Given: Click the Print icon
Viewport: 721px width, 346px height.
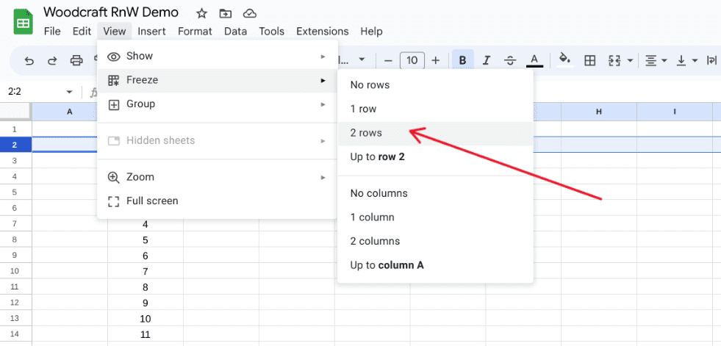Looking at the screenshot, I should 76,60.
